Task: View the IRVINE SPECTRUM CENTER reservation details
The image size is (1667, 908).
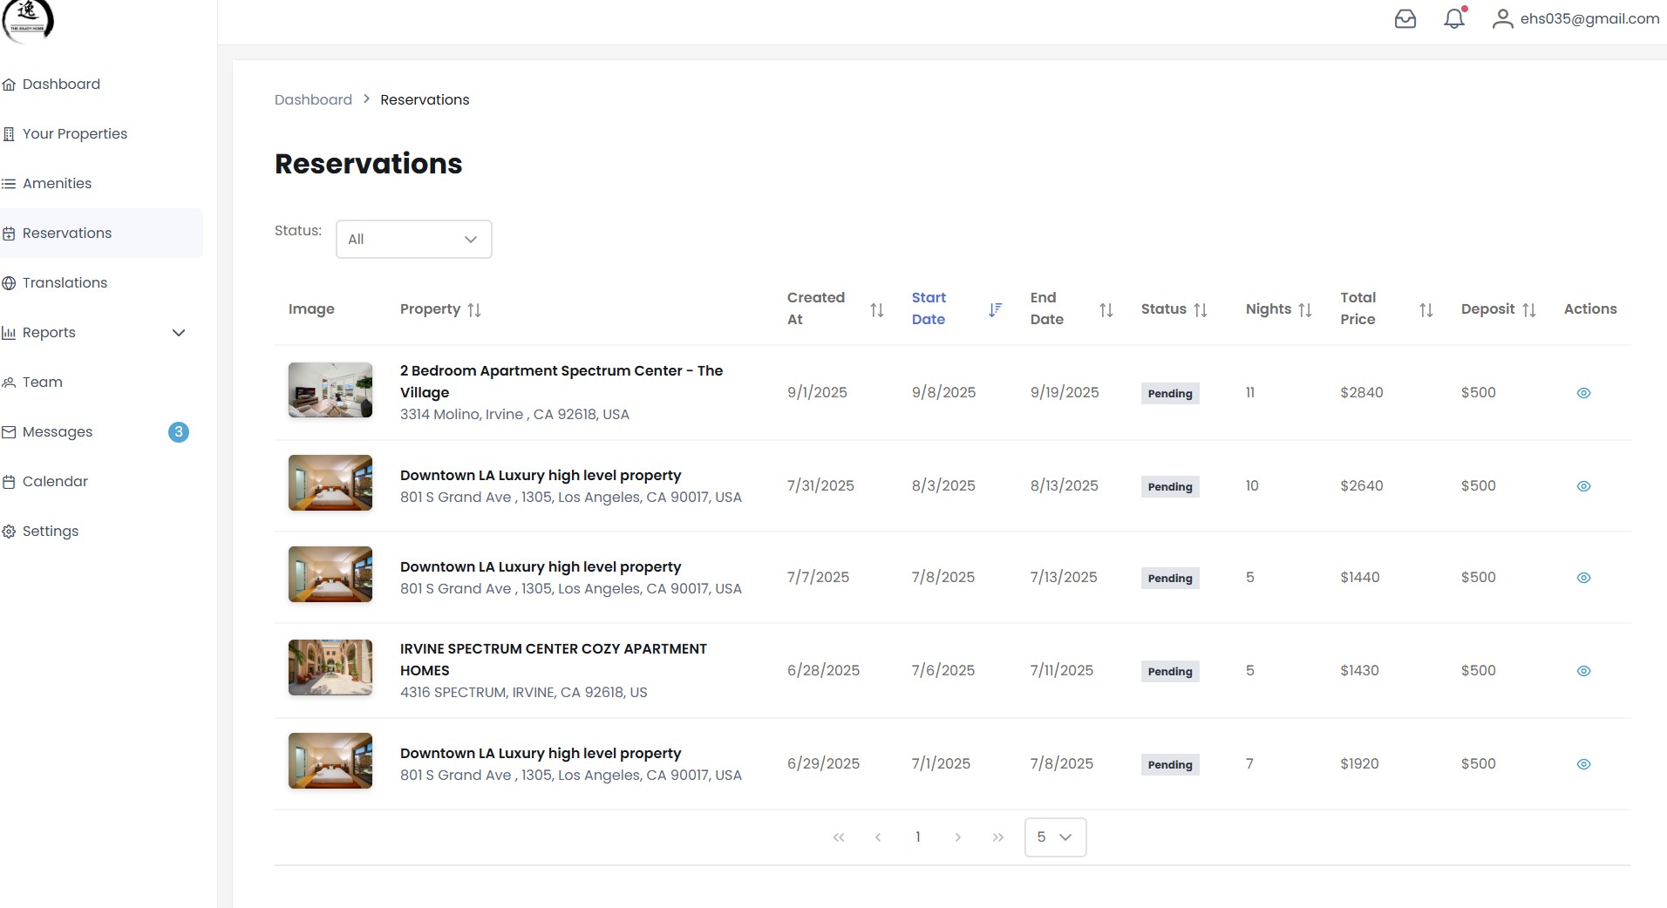Action: [1583, 671]
